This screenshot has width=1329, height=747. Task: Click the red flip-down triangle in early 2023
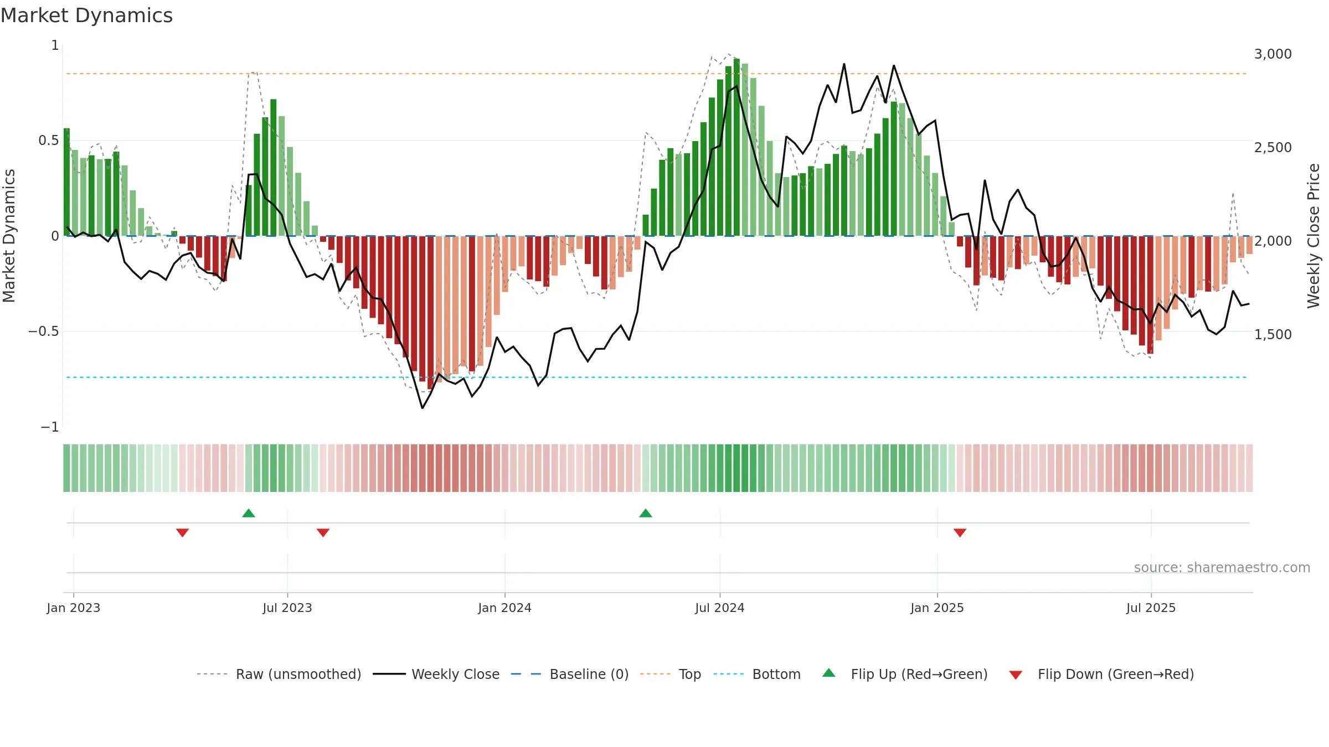tap(183, 532)
